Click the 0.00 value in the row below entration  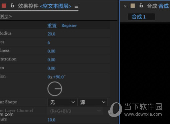[x=51, y=68]
